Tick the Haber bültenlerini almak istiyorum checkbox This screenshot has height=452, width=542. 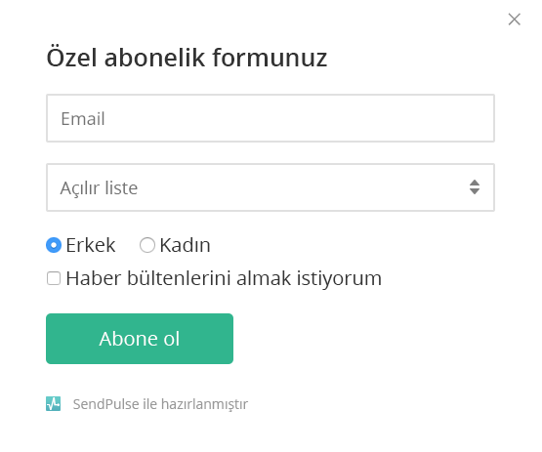[x=54, y=278]
